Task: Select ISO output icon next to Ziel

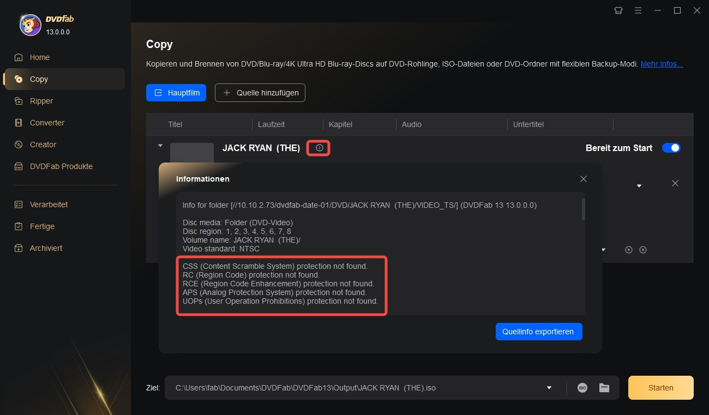Action: click(582, 388)
